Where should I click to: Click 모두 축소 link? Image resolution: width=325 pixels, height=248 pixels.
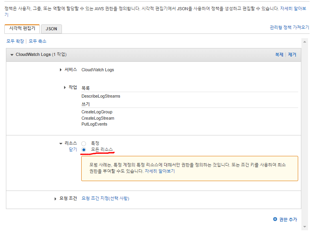37,41
